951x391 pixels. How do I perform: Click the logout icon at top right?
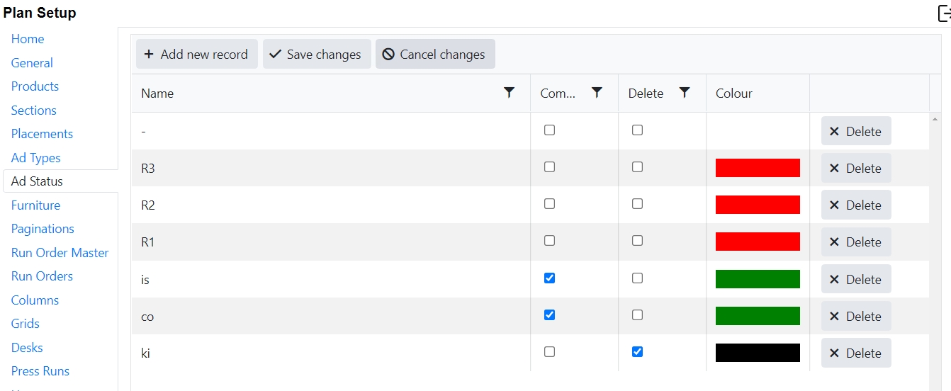[x=944, y=13]
